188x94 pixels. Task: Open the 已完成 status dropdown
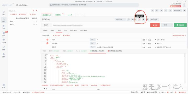pyautogui.click(x=155, y=19)
